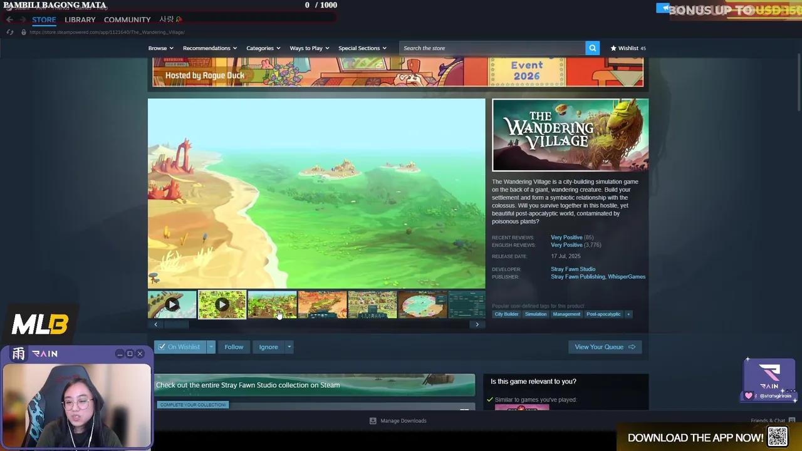Open the Ways to Play dropdown
The width and height of the screenshot is (802, 451).
coord(310,48)
